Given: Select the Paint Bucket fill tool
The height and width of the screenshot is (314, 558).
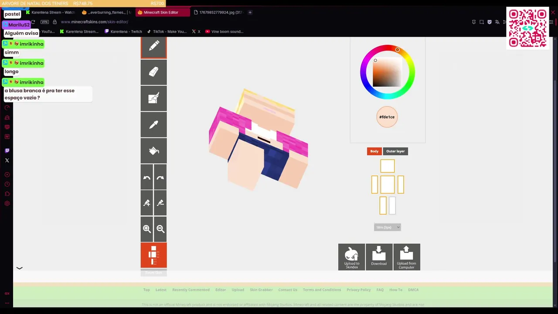Looking at the screenshot, I should click(x=153, y=151).
